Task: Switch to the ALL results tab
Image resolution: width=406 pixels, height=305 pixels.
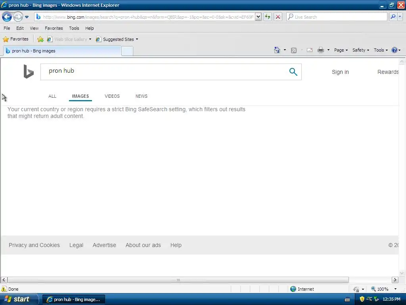Action: point(52,96)
